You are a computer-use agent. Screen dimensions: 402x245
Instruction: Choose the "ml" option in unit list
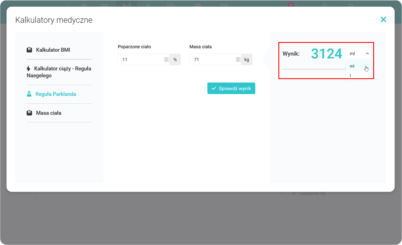(359, 66)
